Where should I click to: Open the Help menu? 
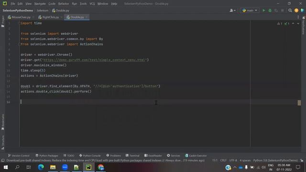click(114, 4)
